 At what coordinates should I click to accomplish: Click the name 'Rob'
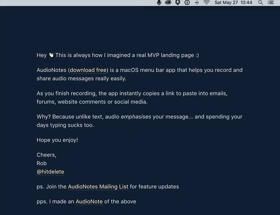click(x=41, y=163)
